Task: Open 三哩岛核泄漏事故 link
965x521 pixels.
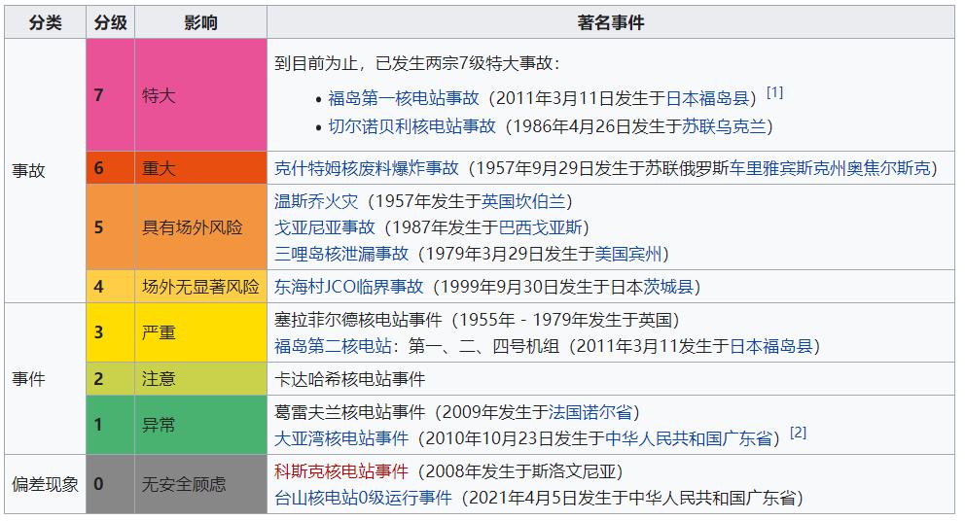Action: click(340, 254)
